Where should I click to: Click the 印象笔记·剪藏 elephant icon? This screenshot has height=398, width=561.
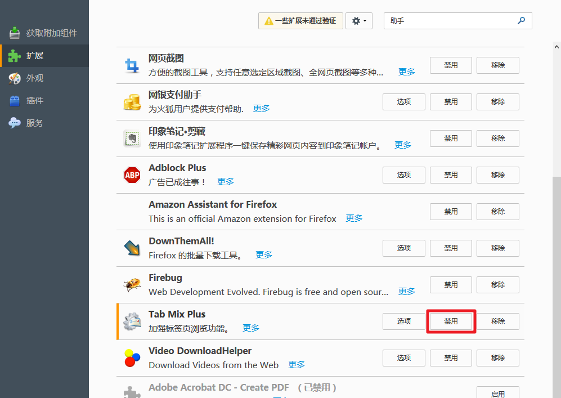(x=132, y=138)
